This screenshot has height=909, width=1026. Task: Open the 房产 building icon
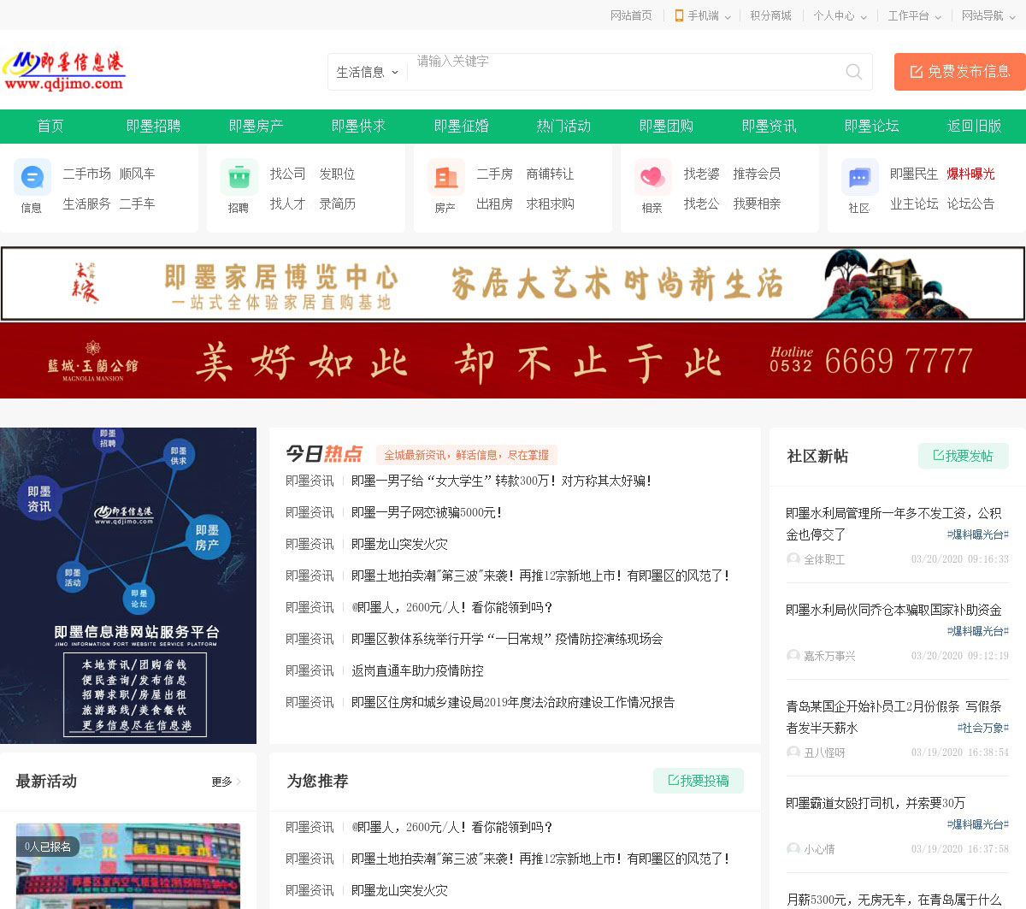coord(446,178)
